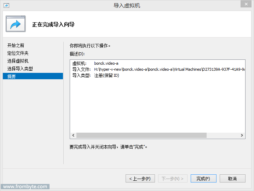Click 完成(F) to finish the import
This screenshot has height=191, width=254.
pos(203,179)
